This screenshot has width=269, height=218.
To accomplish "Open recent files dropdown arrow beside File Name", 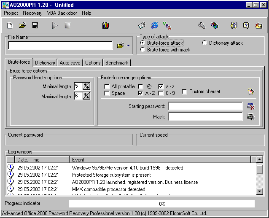I will pyautogui.click(x=128, y=46).
